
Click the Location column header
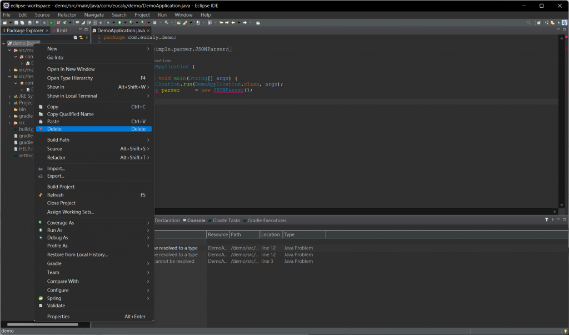click(x=271, y=234)
